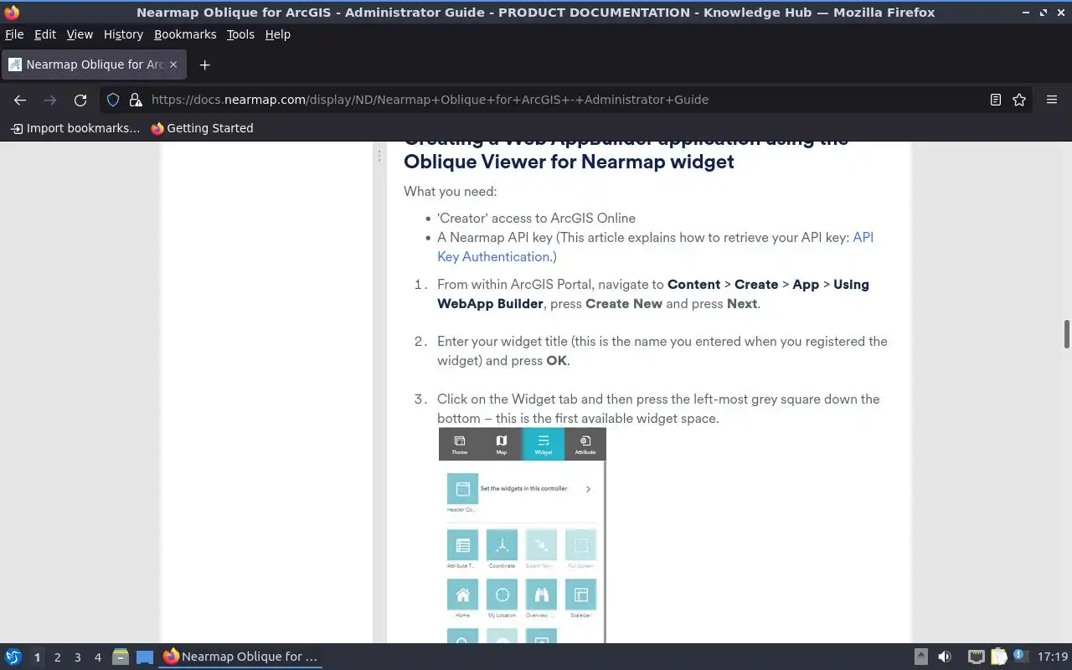The height and width of the screenshot is (670, 1072).
Task: Show site security lock information
Action: pos(135,100)
